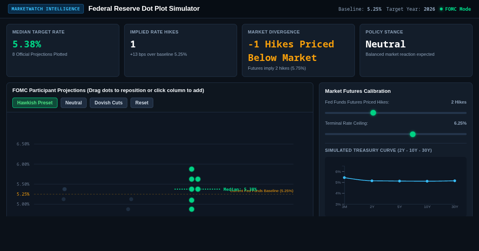Adjust Terminal Rate Ceiling slider handle
Viewport: 479px width, 251px height.
click(x=413, y=134)
